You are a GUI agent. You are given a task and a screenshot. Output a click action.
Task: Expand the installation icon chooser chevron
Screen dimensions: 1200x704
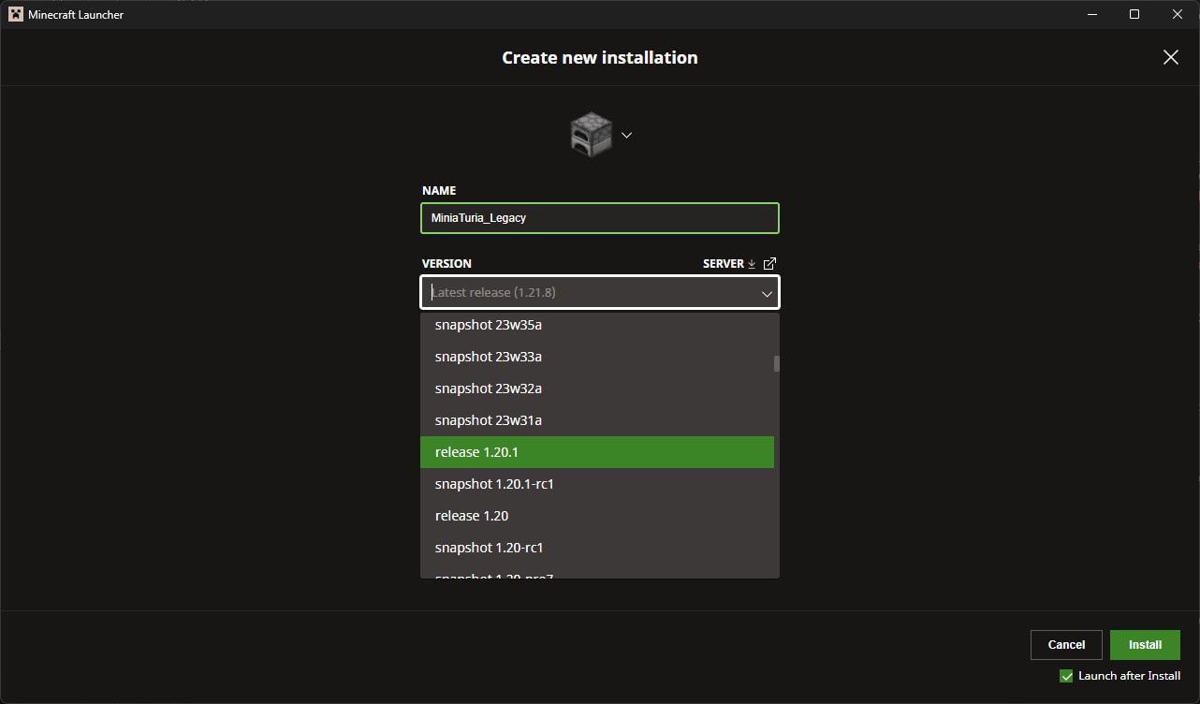627,135
